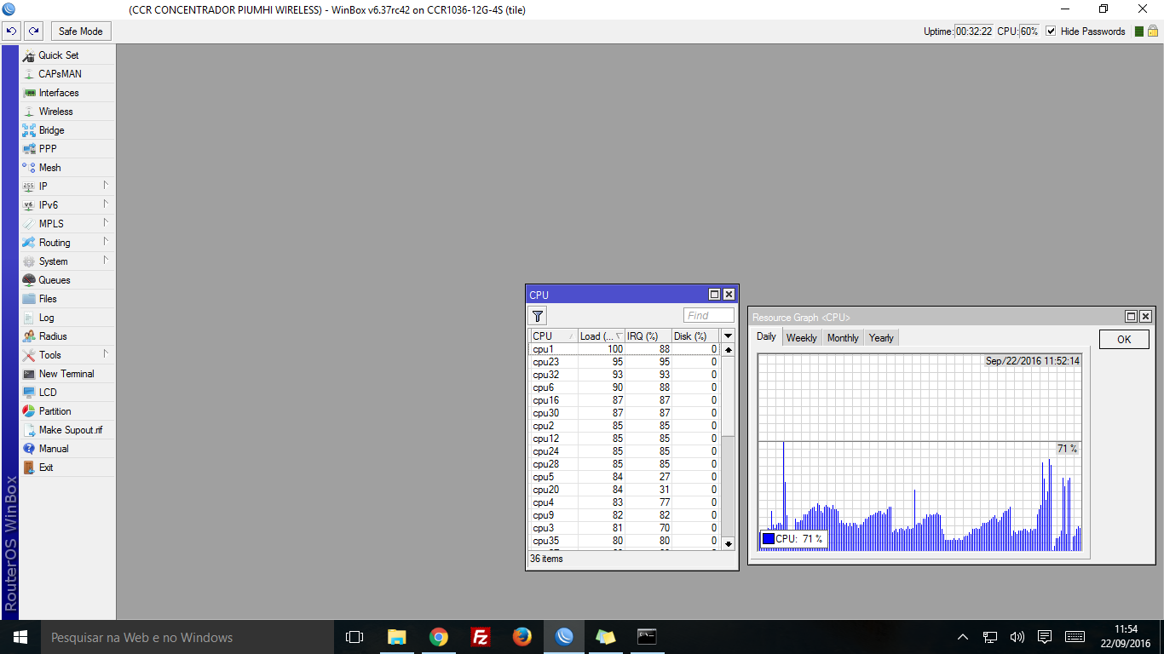Sort by the Disk (%) column header
The height and width of the screenshot is (654, 1164).
694,336
